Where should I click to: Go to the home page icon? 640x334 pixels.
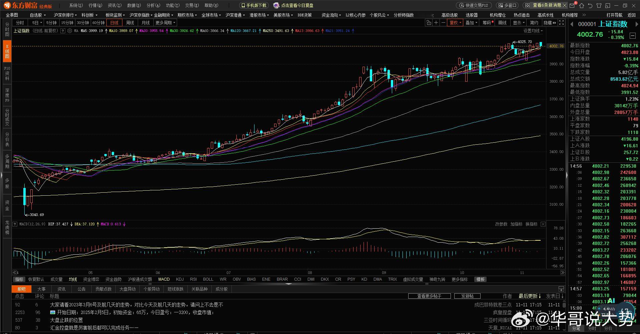(x=582, y=5)
